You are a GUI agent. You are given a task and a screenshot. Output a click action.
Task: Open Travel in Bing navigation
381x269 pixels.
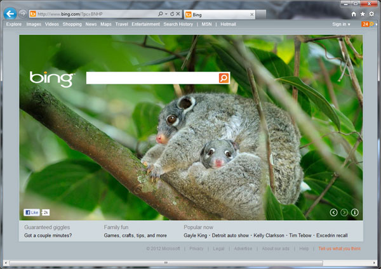[x=122, y=24]
